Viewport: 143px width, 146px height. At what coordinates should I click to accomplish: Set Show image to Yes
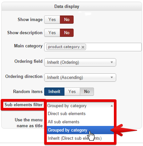tap(52, 20)
